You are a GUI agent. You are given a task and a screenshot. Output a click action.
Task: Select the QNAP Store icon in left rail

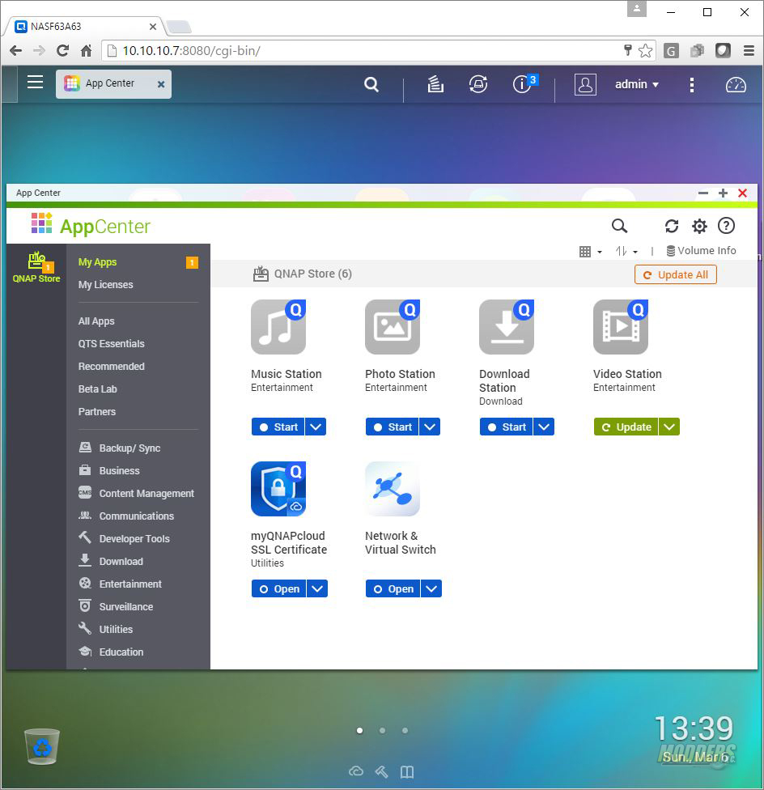(36, 267)
